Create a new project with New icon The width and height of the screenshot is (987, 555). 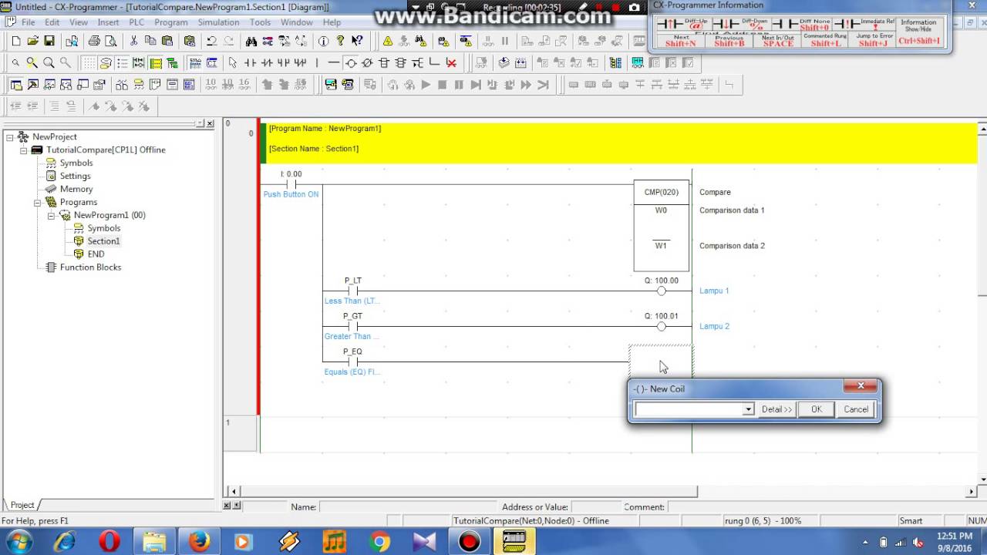16,41
